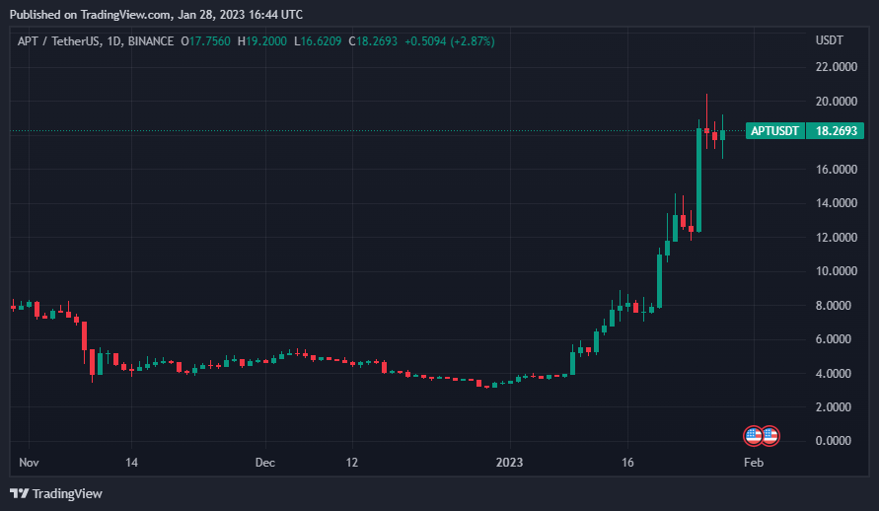Click the 16 date axis label
The height and width of the screenshot is (511, 879).
tap(627, 463)
